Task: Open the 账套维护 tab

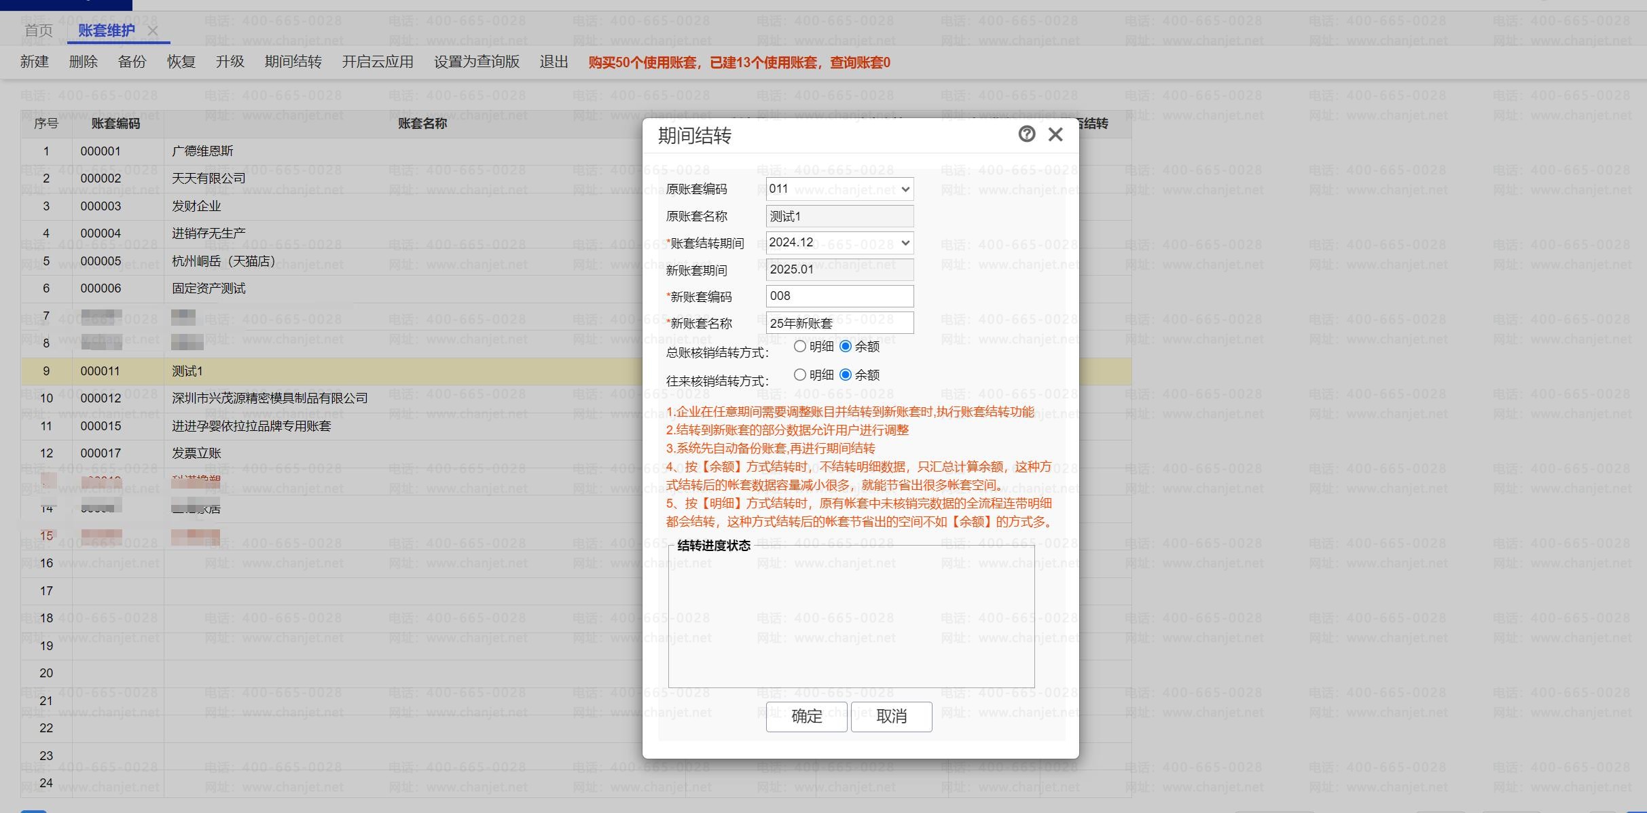Action: [106, 31]
